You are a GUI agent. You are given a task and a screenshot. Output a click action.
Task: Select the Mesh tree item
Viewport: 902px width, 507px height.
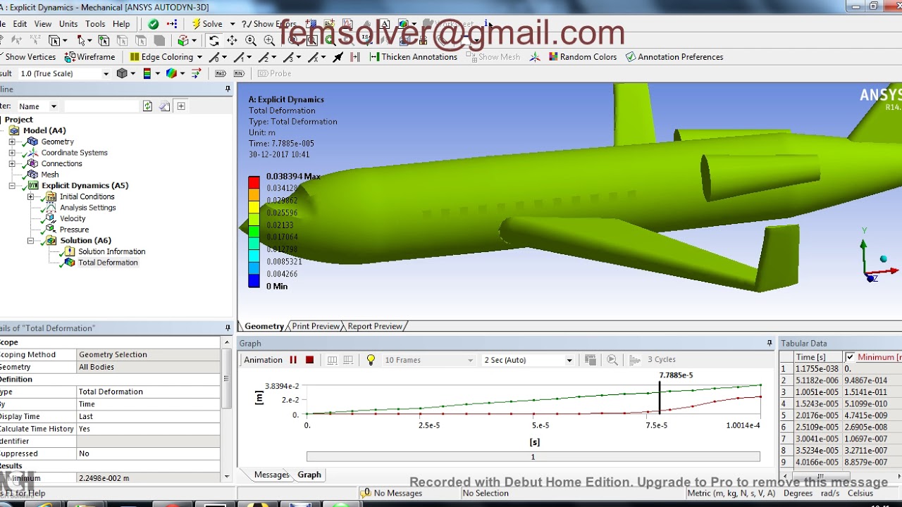click(x=49, y=175)
